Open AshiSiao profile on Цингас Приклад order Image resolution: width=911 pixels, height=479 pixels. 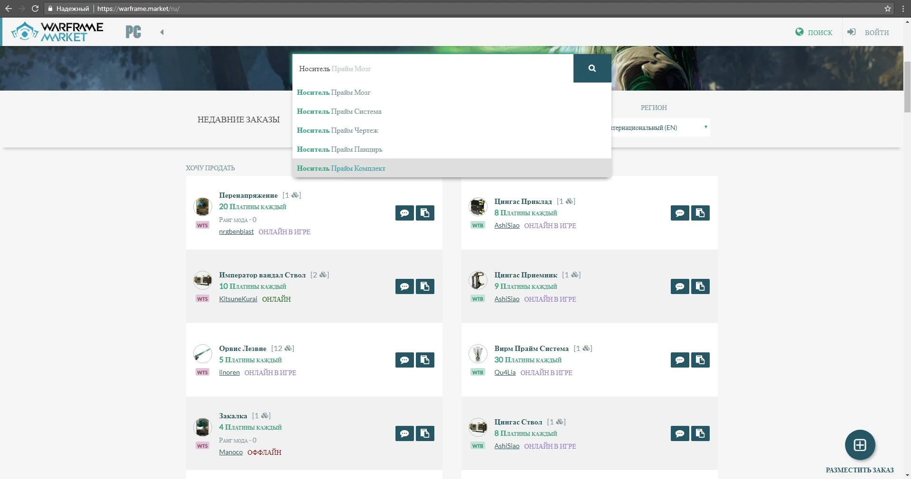(507, 226)
